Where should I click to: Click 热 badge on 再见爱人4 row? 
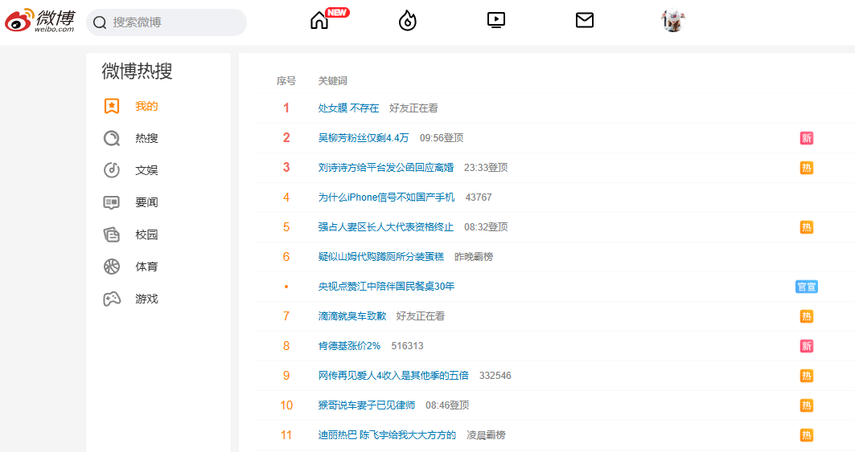click(x=807, y=376)
